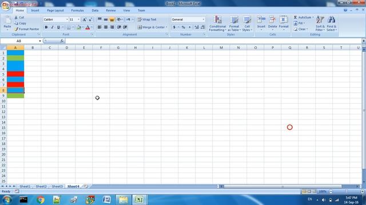Click the Increase Indent icon
366x205 pixels.
[x=125, y=27]
